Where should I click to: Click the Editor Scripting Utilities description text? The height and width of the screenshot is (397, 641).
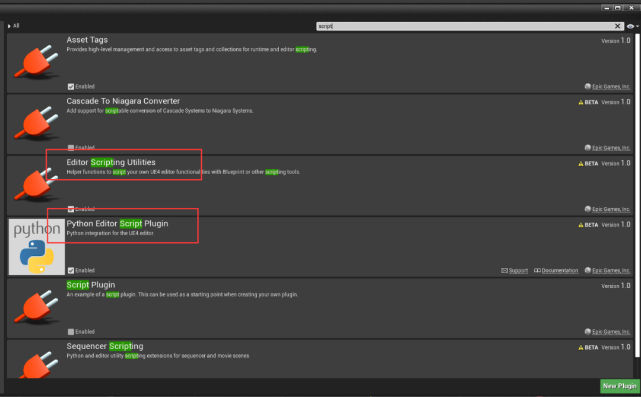tap(183, 172)
